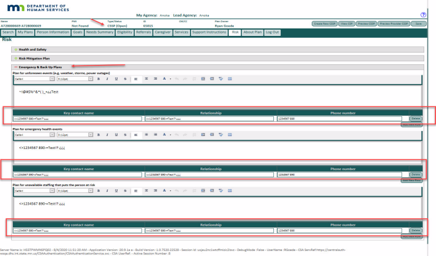Expand the Risk Mitigation Plan section

click(16, 58)
